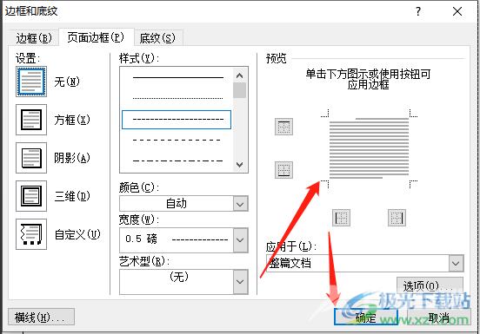Image resolution: width=480 pixels, height=334 pixels.
Task: Select the wide dashed line style
Action: tap(177, 141)
